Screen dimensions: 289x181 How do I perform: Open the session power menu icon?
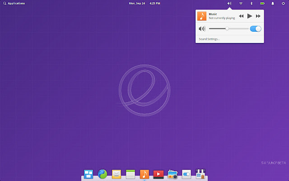tap(283, 3)
